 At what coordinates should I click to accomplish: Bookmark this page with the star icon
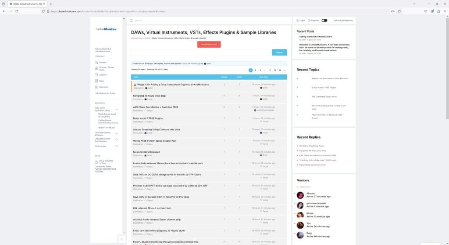point(399,11)
